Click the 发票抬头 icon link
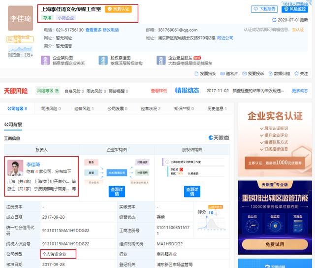This screenshot has width=315, height=268. coord(205,73)
